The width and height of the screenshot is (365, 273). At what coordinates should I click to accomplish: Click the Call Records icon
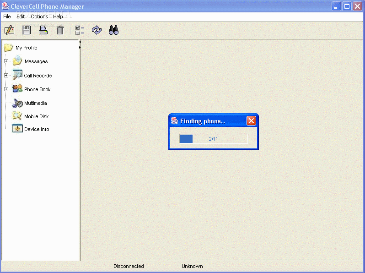click(17, 75)
